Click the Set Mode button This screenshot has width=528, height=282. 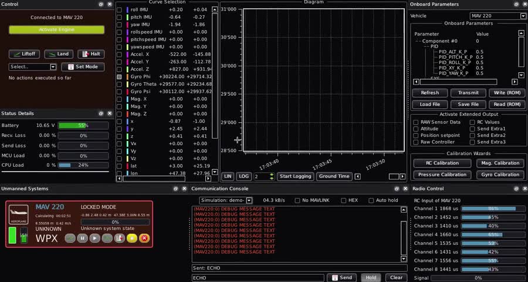click(x=83, y=67)
